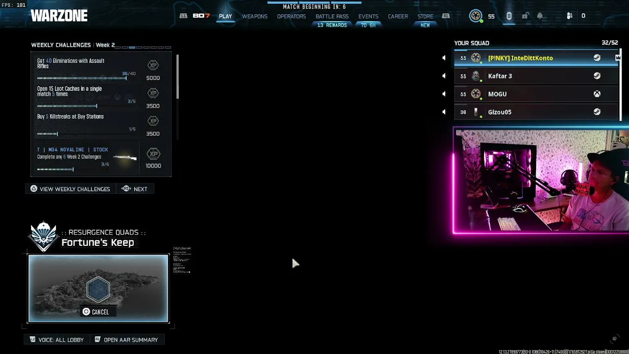
Task: Click the padlock icon in top bar
Action: pos(525,16)
